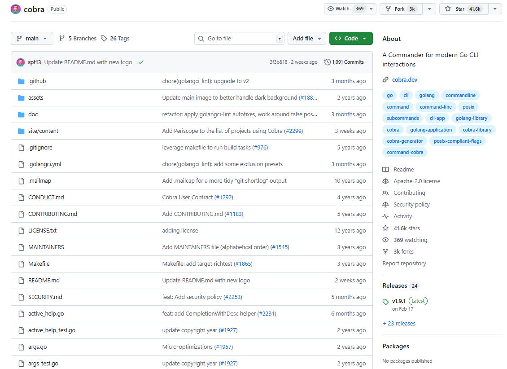The image size is (507, 369).
Task: Click the Readme book icon
Action: [385, 170]
